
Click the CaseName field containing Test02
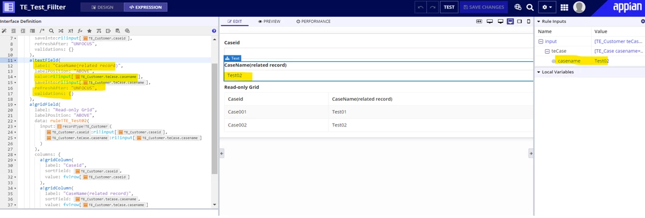click(378, 76)
